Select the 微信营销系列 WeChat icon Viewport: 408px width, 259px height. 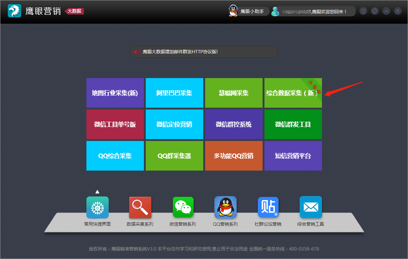[x=183, y=207]
